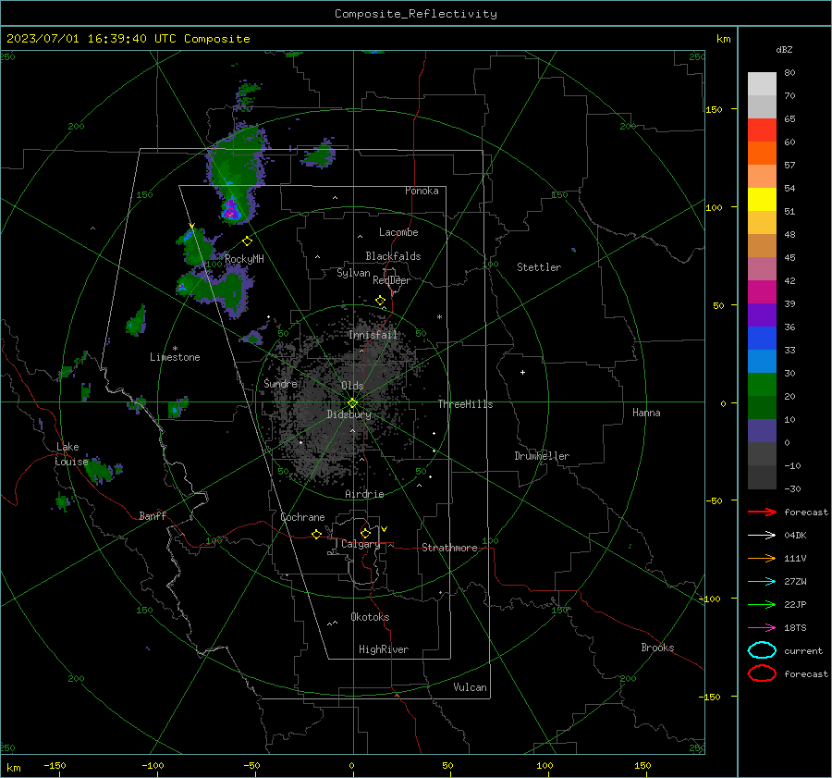This screenshot has width=832, height=778.
Task: Click the Calgary city label
Action: pyautogui.click(x=361, y=544)
